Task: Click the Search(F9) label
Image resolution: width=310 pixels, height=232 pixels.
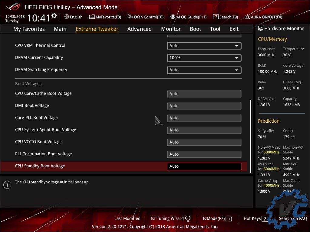Action: 229,17
